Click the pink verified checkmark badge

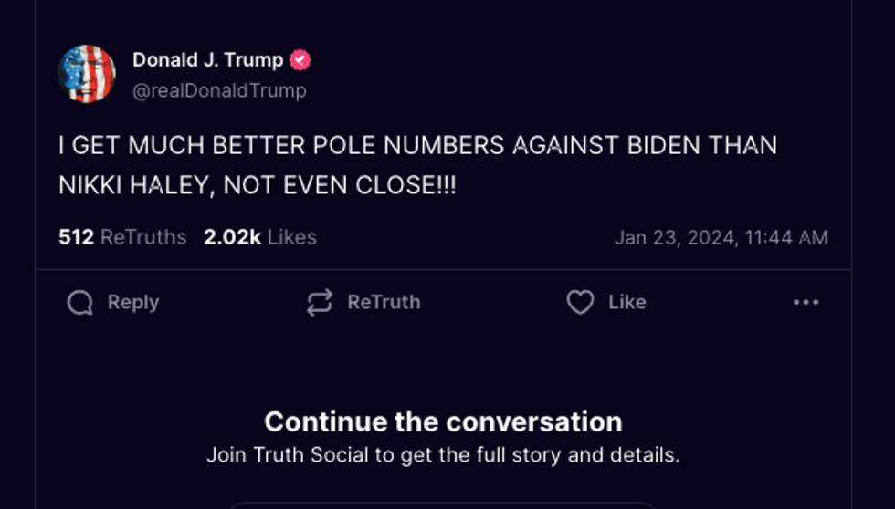pyautogui.click(x=300, y=60)
